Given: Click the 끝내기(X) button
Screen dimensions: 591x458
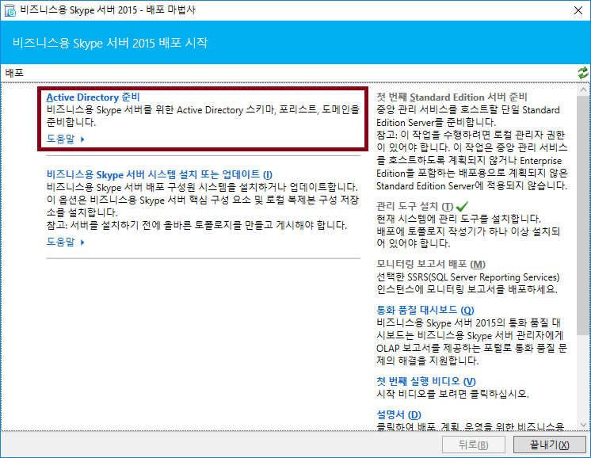Looking at the screenshot, I should (x=550, y=445).
